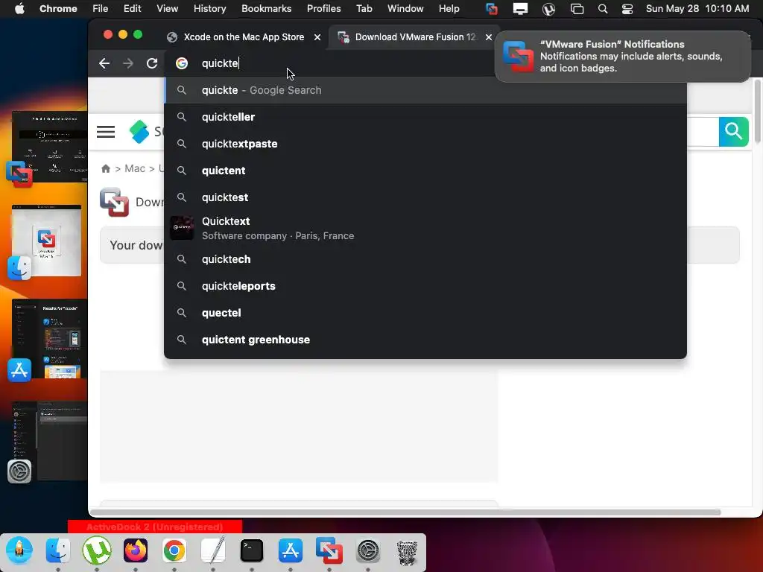763x572 pixels.
Task: Click the home breadcrumb icon
Action: point(106,169)
